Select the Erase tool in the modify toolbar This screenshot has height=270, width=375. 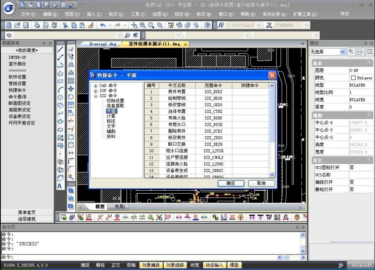point(71,49)
